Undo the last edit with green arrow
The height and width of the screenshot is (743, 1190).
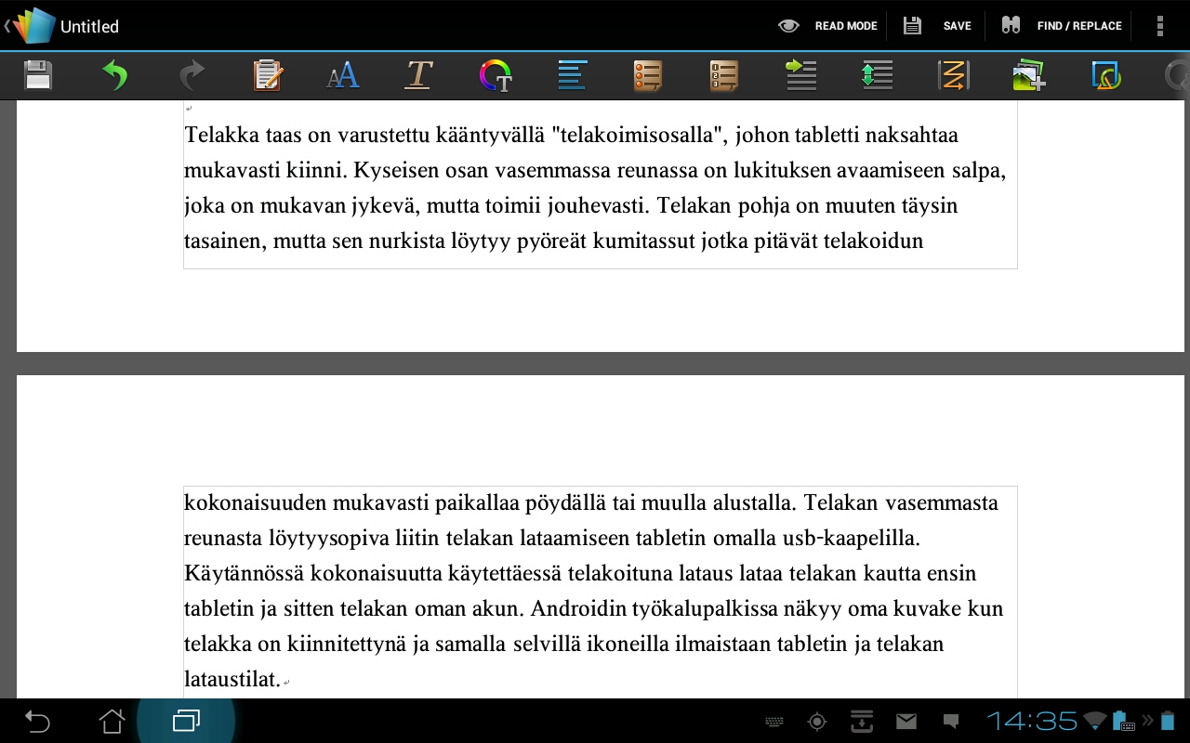click(x=114, y=75)
